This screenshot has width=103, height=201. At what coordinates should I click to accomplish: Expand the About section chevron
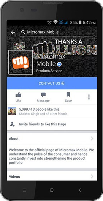coord(92,139)
